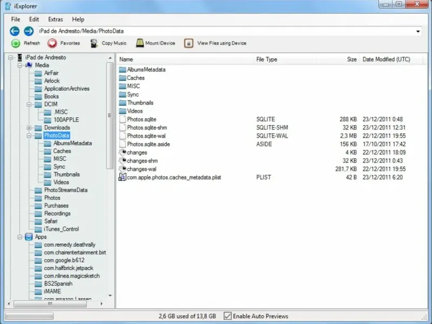Click MISC folder name in file list

tap(133, 86)
